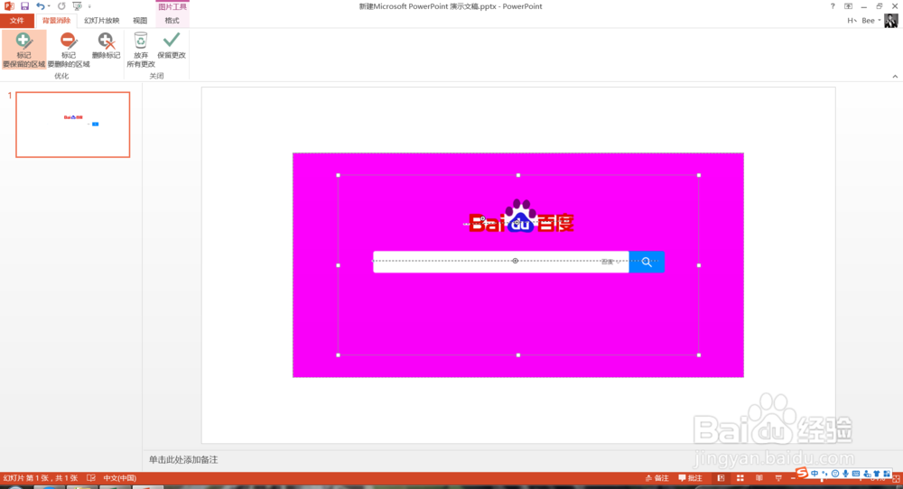Image resolution: width=903 pixels, height=489 pixels.
Task: Click the blue search button in the picture
Action: pos(647,262)
